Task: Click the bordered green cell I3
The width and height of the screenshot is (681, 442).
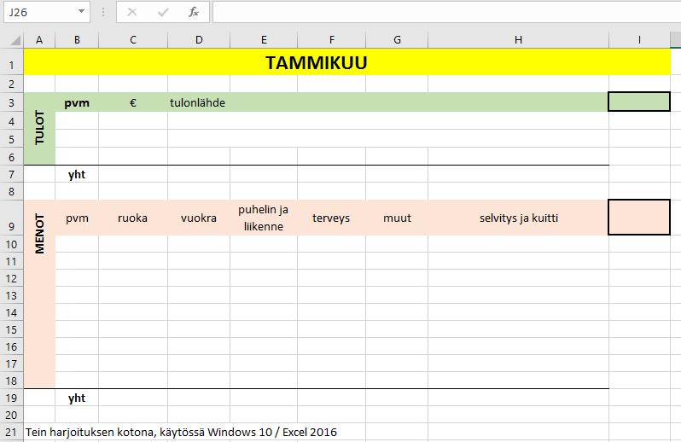Action: tap(639, 102)
